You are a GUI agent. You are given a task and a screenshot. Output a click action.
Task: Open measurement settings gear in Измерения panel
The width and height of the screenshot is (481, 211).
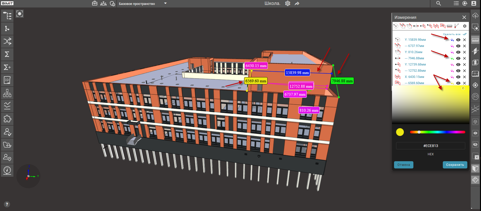(x=464, y=26)
